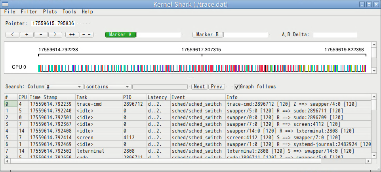381x172 pixels.
Task: Select Marker A button
Action: click(x=120, y=35)
